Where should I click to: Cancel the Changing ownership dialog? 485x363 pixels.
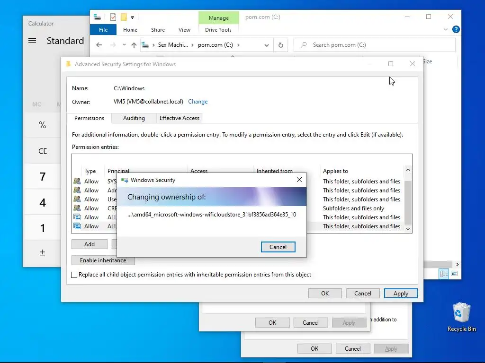(278, 247)
